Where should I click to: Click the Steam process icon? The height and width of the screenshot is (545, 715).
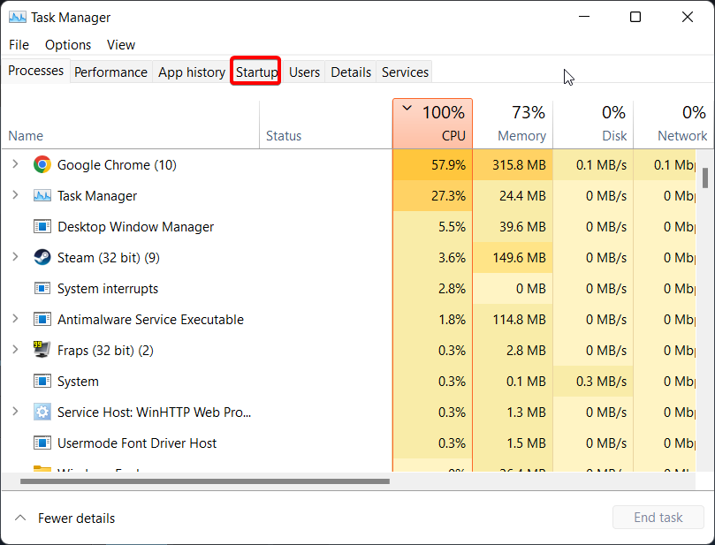(42, 258)
